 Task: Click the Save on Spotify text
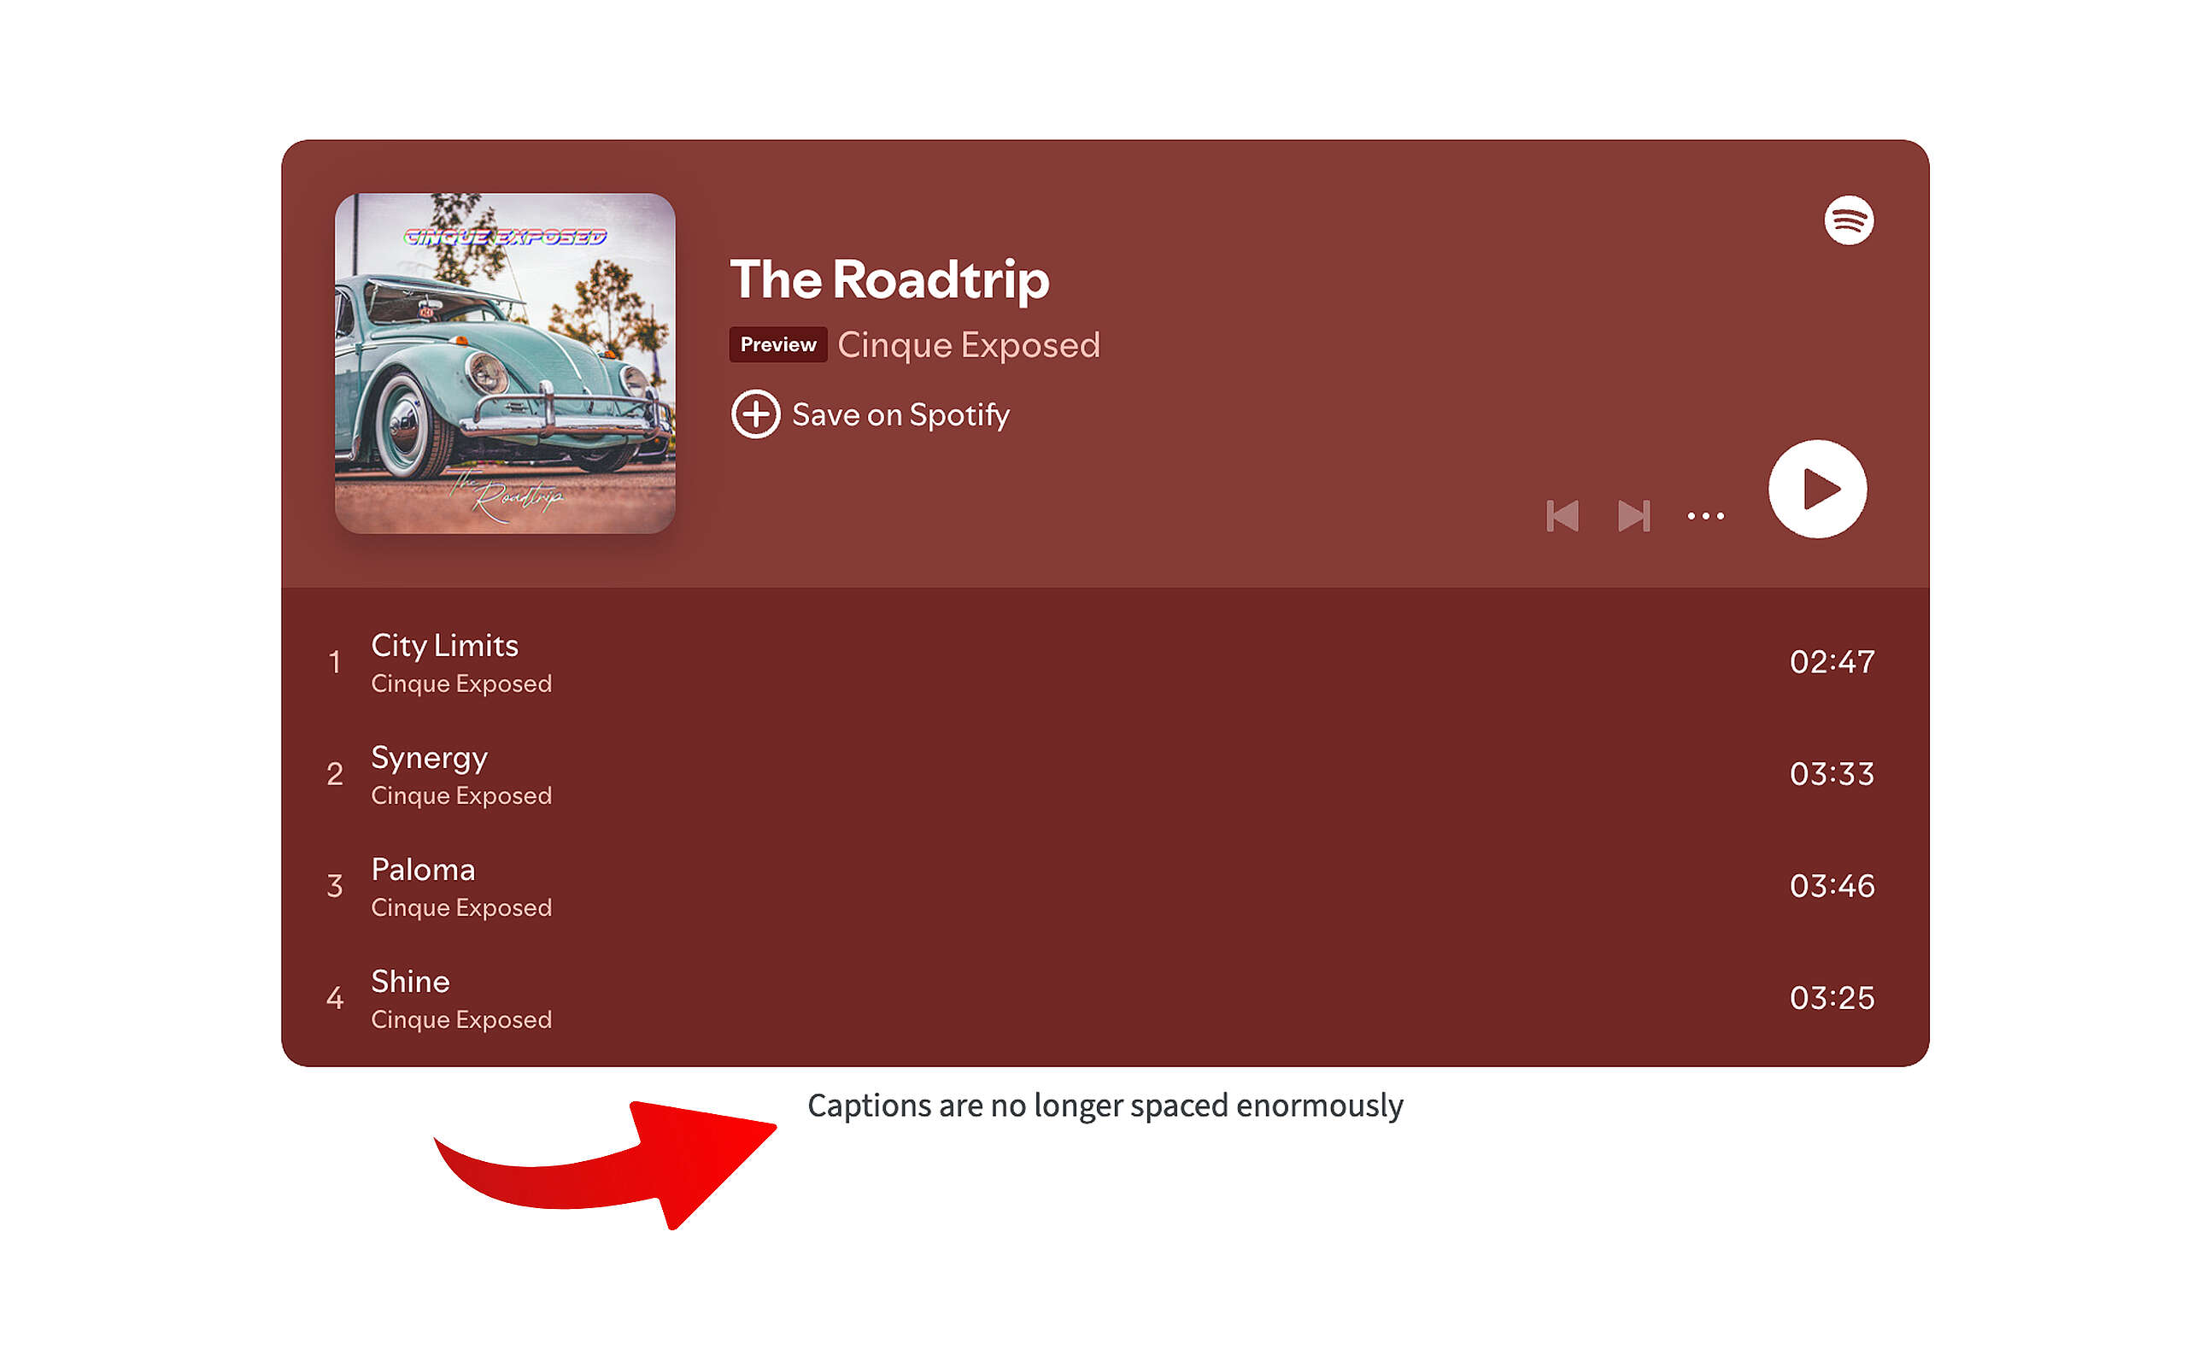[x=900, y=415]
